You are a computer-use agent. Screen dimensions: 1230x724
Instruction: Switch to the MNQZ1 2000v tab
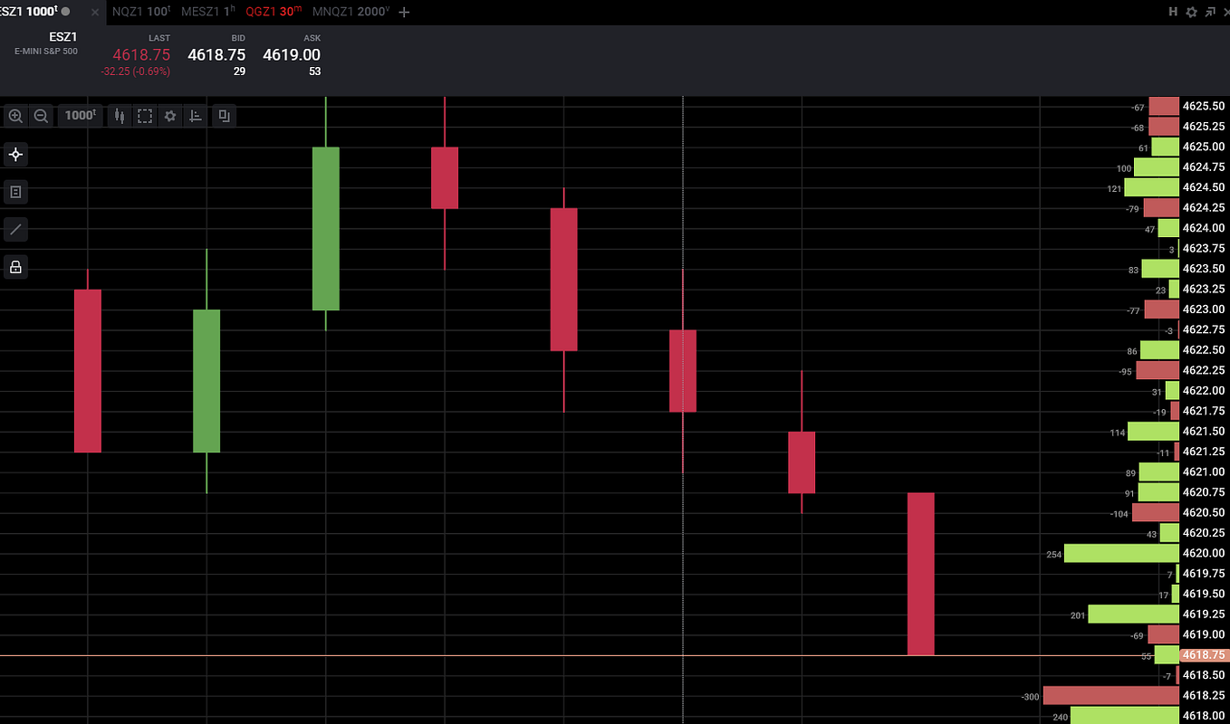point(349,13)
